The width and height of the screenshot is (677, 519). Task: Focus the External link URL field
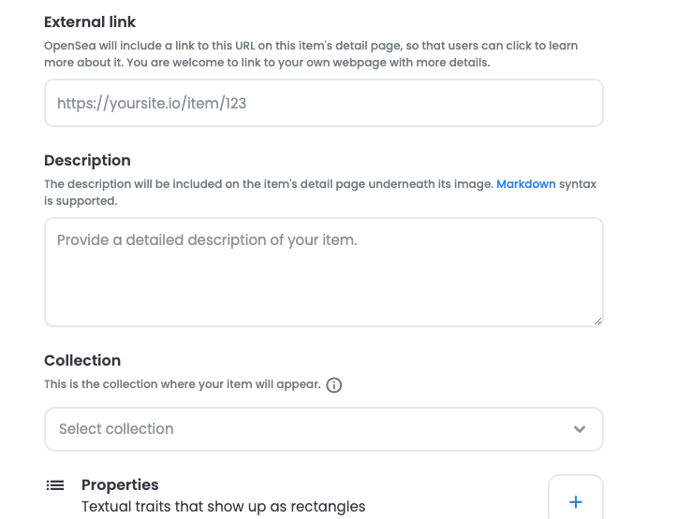pos(323,103)
